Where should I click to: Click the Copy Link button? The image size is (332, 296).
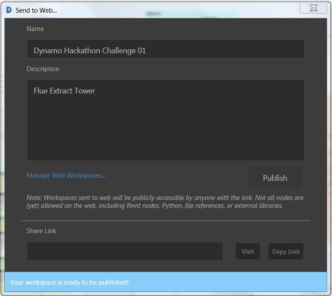[x=286, y=251]
